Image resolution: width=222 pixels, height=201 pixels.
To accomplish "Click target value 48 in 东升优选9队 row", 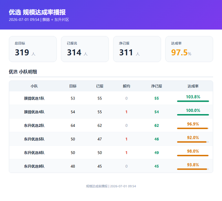I will coord(73,166).
